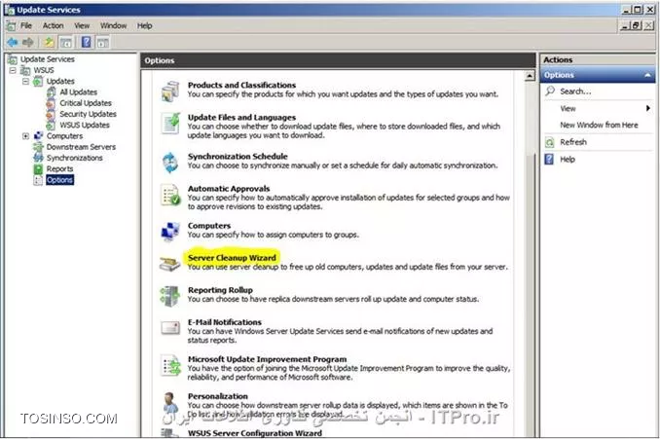Expand the Computers tree node

coord(25,136)
